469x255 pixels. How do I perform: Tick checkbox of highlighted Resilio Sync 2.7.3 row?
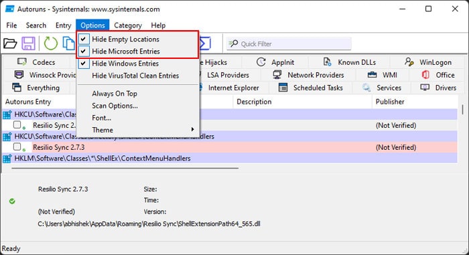(17, 147)
